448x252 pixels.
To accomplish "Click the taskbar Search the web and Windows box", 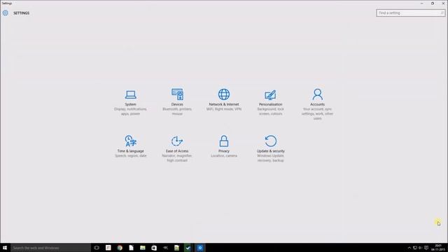I will pyautogui.click(x=50, y=248).
